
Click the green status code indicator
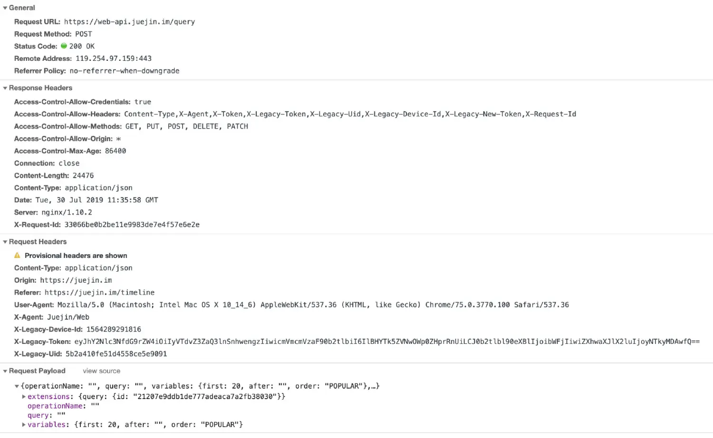pyautogui.click(x=64, y=46)
